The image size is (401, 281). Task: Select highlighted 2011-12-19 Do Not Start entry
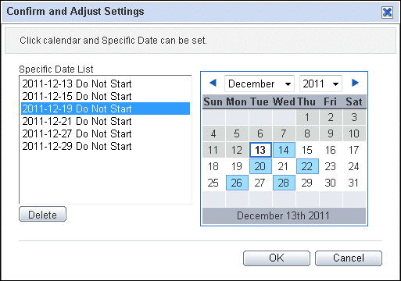click(106, 108)
